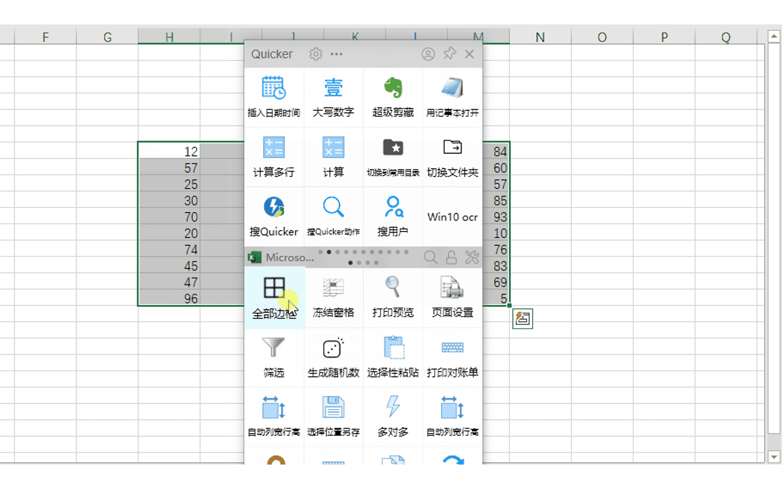Select cell containing 96 in column H
Viewport: 782px width, 489px height.
(x=169, y=298)
